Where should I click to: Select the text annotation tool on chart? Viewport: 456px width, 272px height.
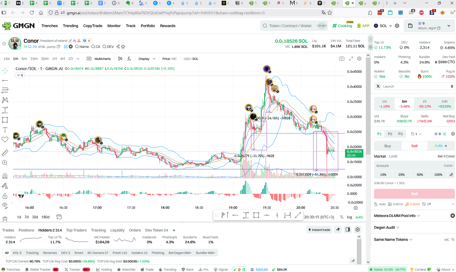tap(5, 130)
